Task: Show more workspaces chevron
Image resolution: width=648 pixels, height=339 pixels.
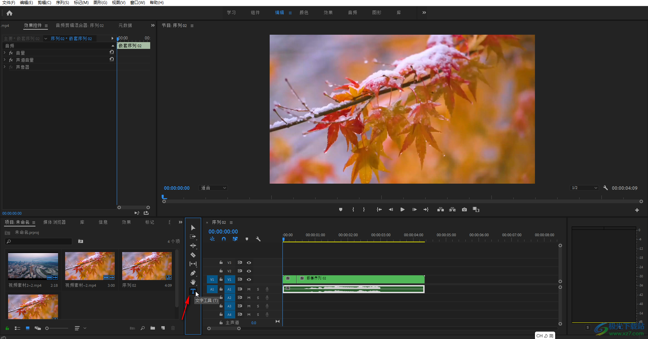Action: [424, 12]
